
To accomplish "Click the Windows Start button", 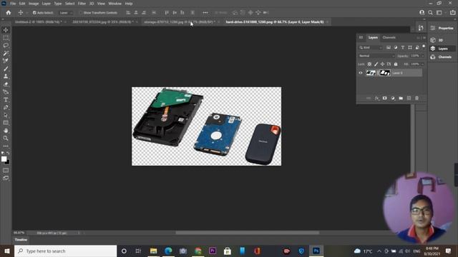I will 7,251.
